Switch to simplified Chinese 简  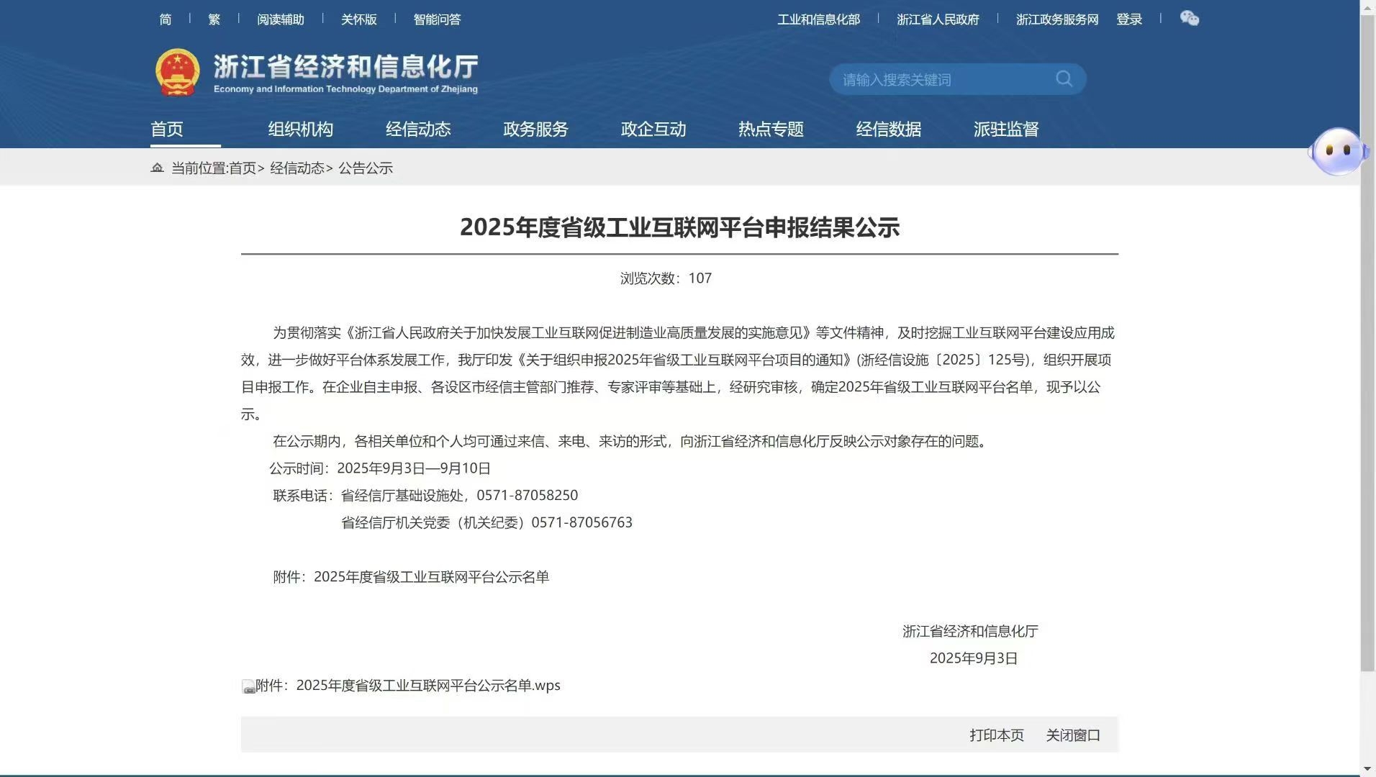click(x=166, y=19)
